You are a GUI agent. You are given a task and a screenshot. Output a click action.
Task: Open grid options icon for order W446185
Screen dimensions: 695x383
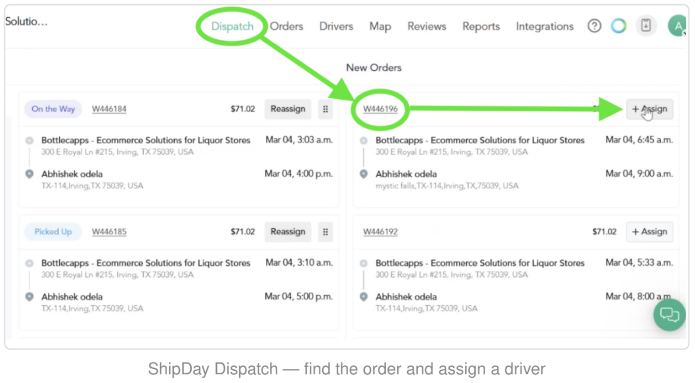click(x=326, y=231)
